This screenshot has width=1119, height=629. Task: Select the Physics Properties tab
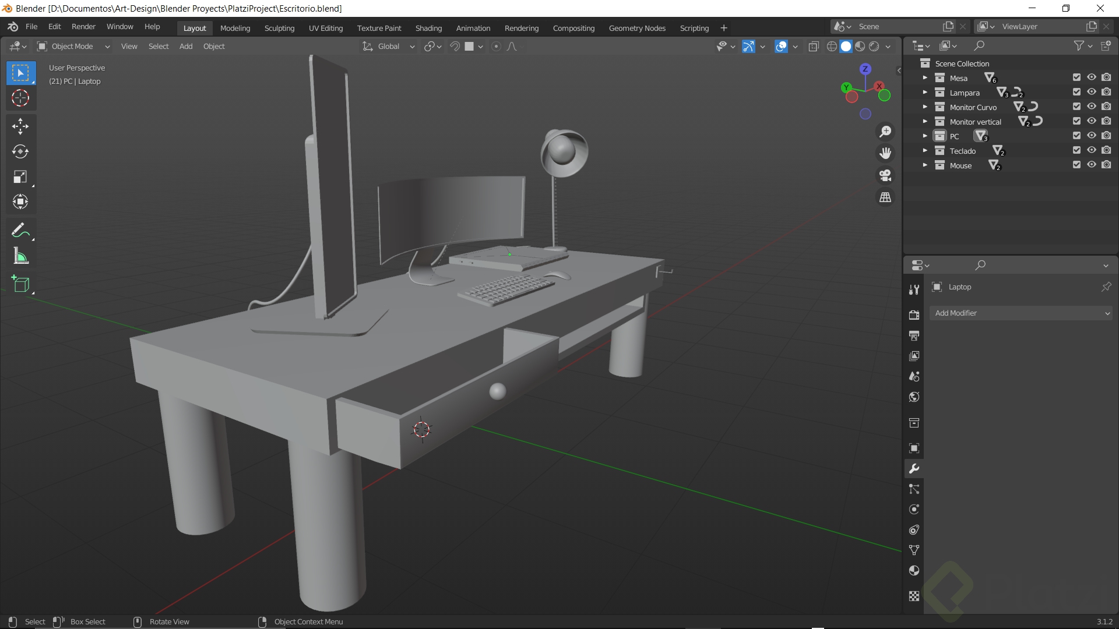click(x=914, y=509)
